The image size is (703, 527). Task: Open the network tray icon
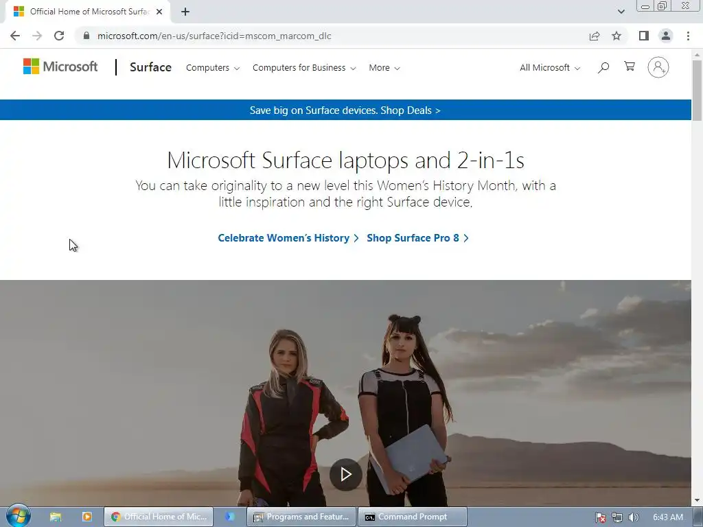click(617, 517)
